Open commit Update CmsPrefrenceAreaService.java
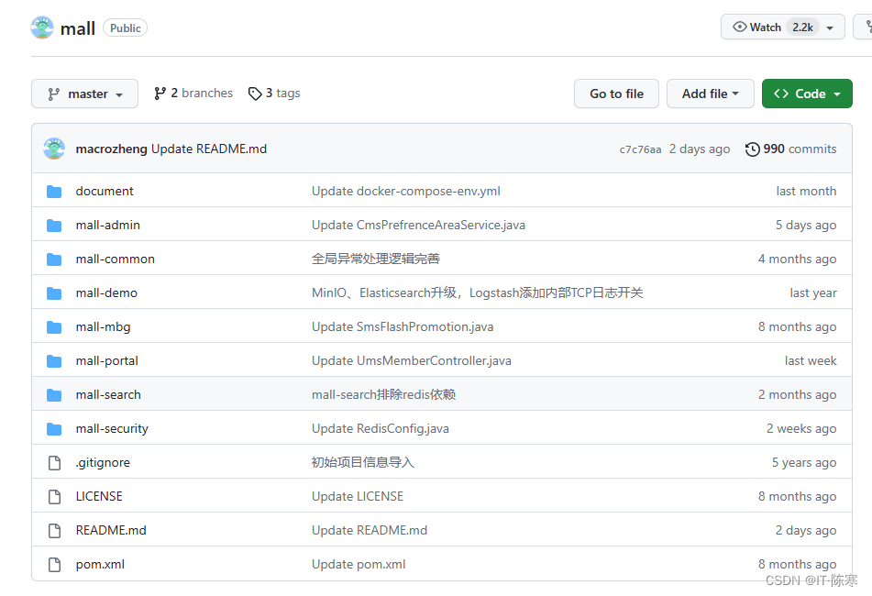872x596 pixels. [418, 225]
